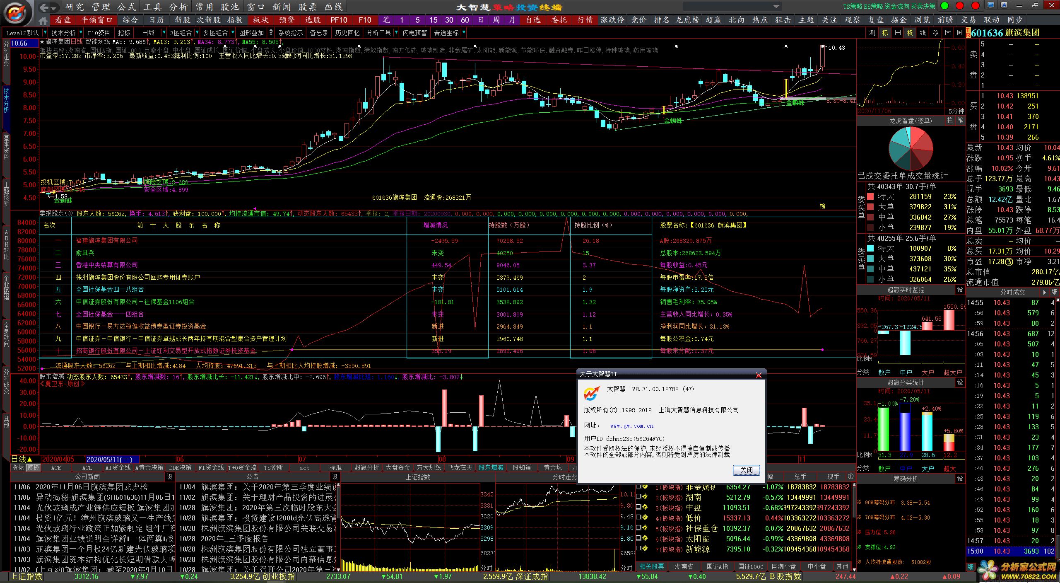1060x583 pixels.
Task: Toggle the 标 marker tool
Action: pos(885,33)
